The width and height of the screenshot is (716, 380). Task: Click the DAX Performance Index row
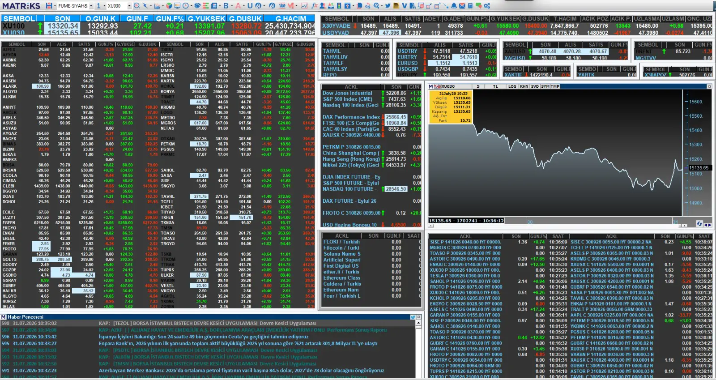click(371, 117)
